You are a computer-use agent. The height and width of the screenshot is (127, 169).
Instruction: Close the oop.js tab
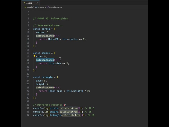[x=37, y=3]
